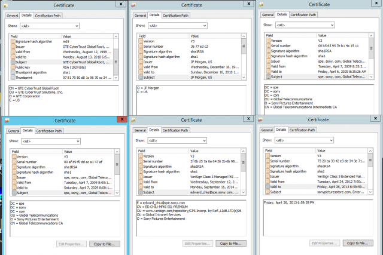Open Show dropdown in sonypicturesstore certificate window
Screen dimensions: 383x255
tap(304, 140)
